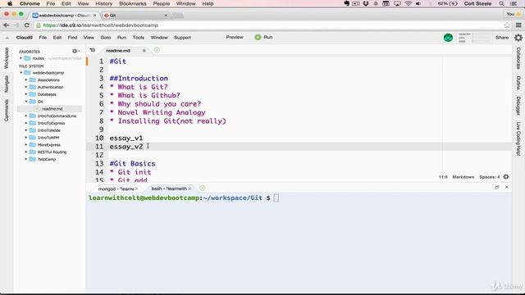Open Cloud9 Goto menu

pos(106,38)
